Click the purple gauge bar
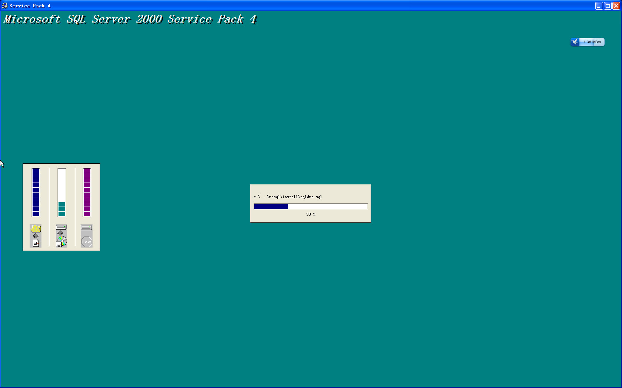The image size is (622, 388). coord(87,192)
